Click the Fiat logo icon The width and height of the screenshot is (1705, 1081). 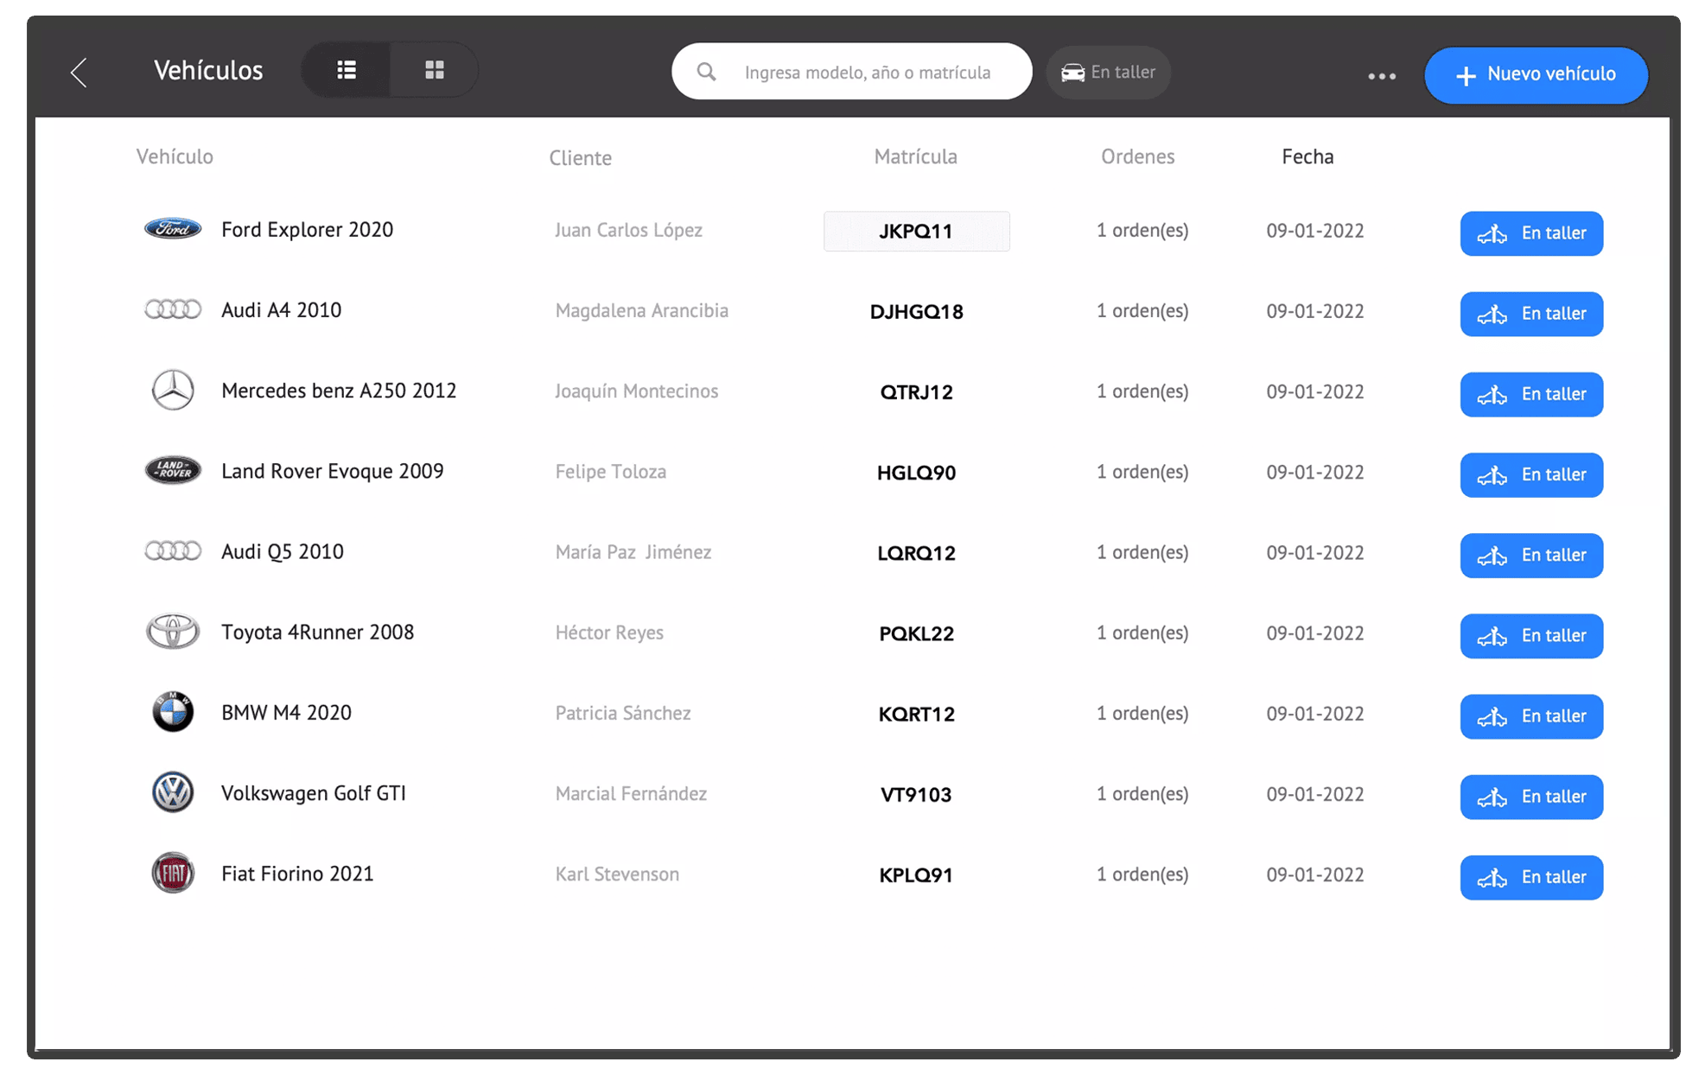click(x=173, y=873)
